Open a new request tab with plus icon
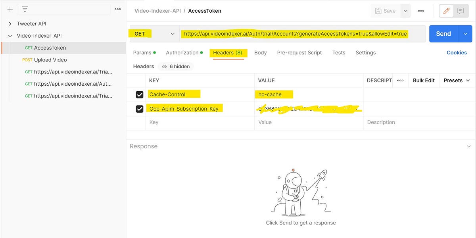The width and height of the screenshot is (476, 238). (9, 9)
